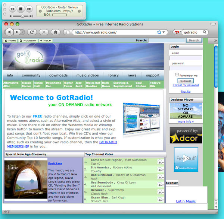Viewport: 224px width, 219px height.
Task: Click the iTunes mini player rewind button
Action: [x=12, y=9]
